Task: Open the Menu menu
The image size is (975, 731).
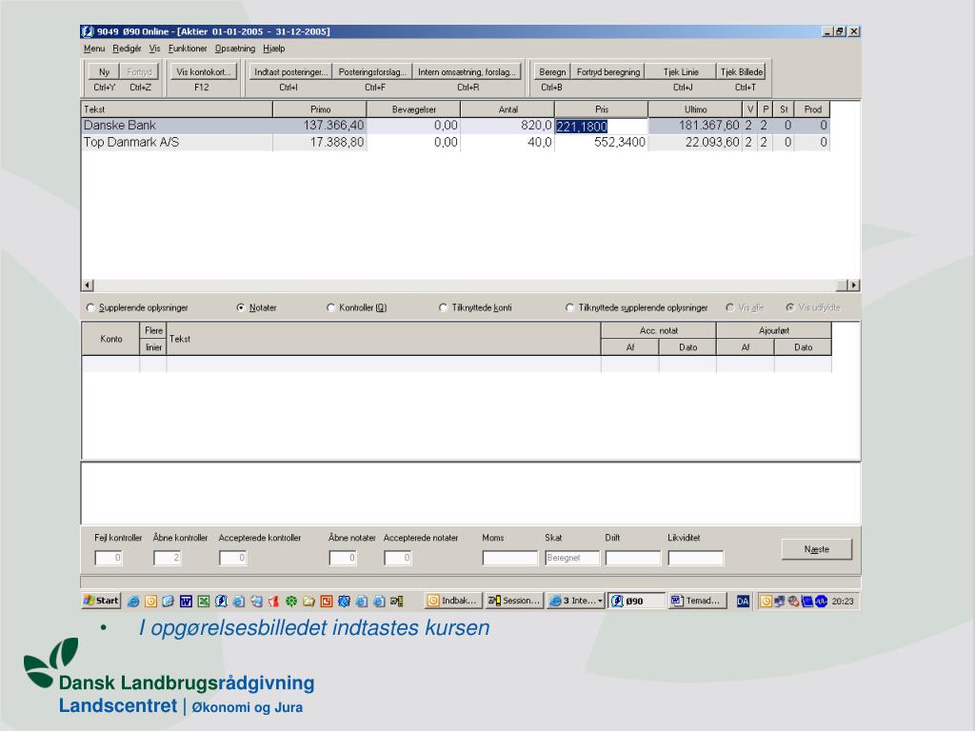Action: click(94, 49)
